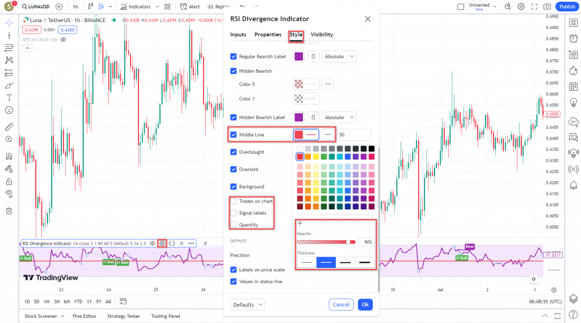Uncheck the Background checkbox
Screen dimensions: 581x323
pos(233,187)
